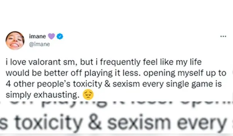The height and width of the screenshot is (136, 233).
Task: Click the phrase opening myself up to
Action: pos(185,73)
